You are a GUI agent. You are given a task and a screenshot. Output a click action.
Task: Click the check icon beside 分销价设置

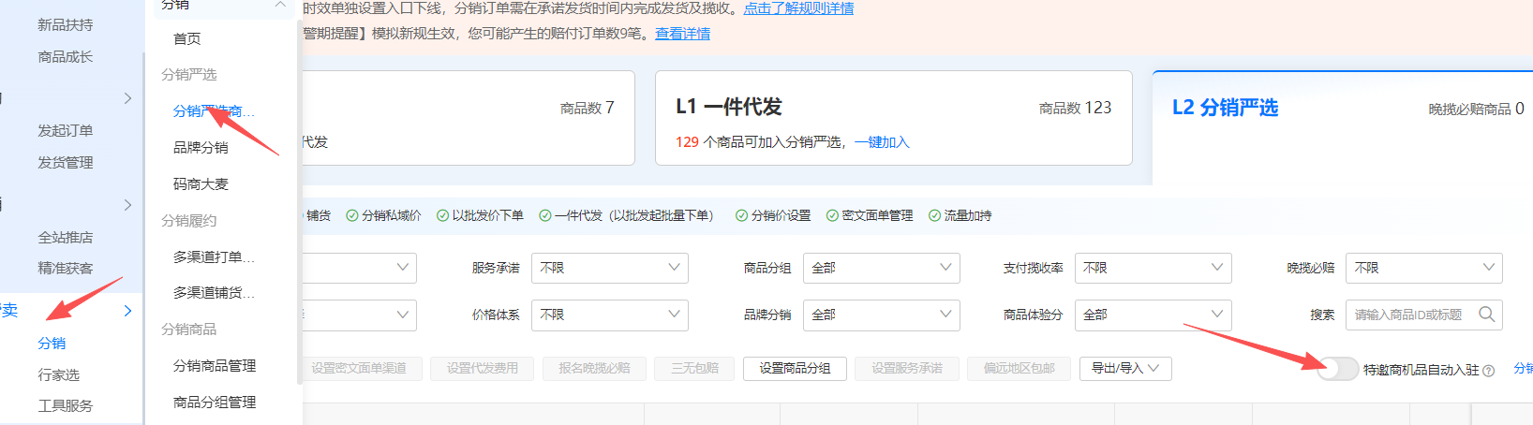pyautogui.click(x=742, y=216)
